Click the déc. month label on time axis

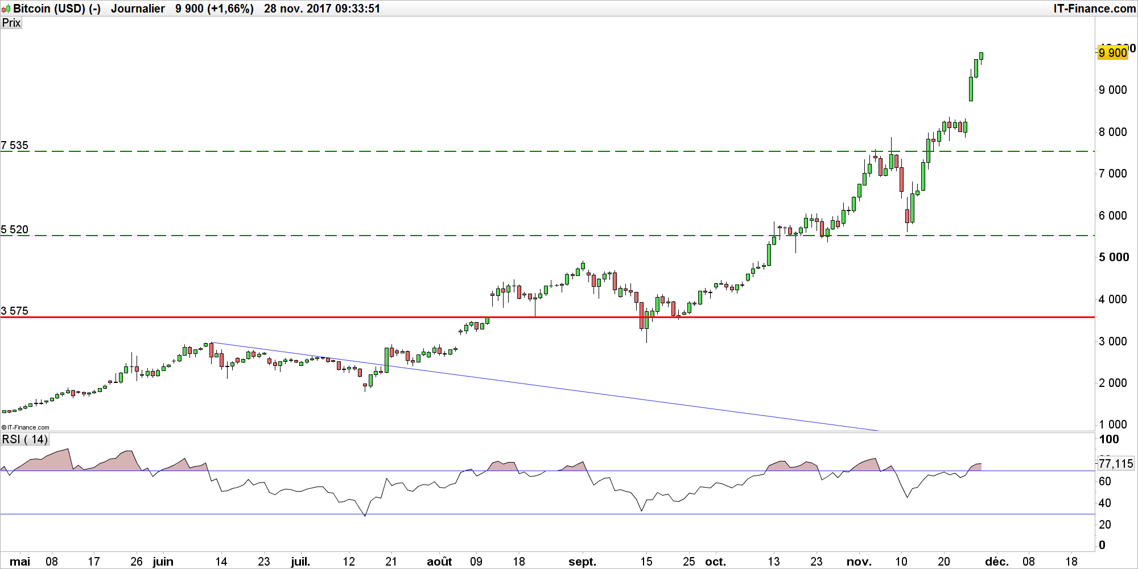pyautogui.click(x=997, y=562)
